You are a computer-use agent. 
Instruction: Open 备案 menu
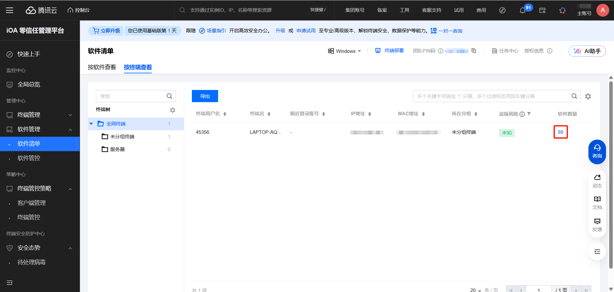382,10
